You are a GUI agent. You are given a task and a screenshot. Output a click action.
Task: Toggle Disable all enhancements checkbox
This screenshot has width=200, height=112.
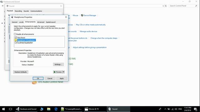point(15,34)
